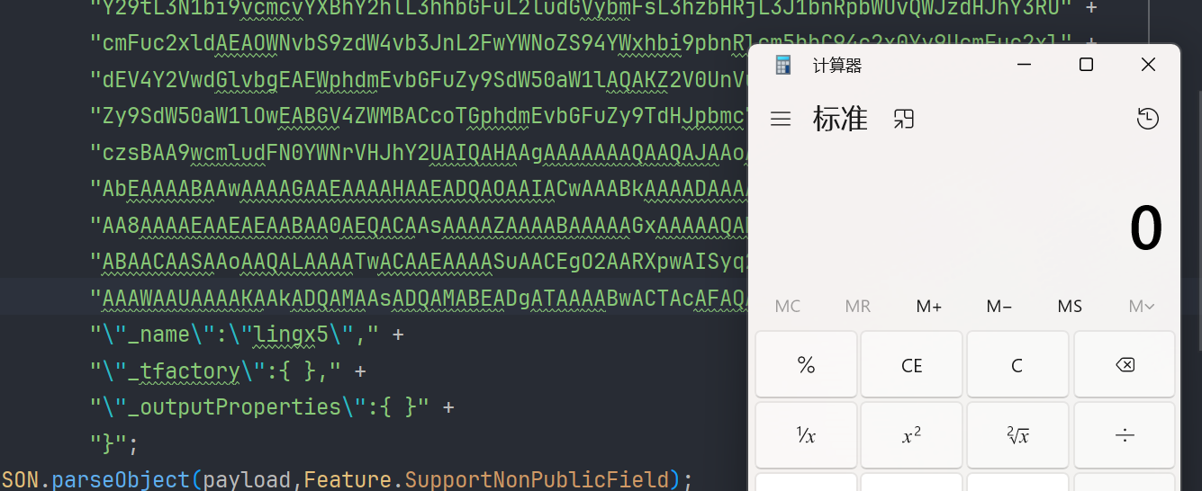Expand the M memory dropdown list
This screenshot has width=1202, height=491.
coord(1141,307)
